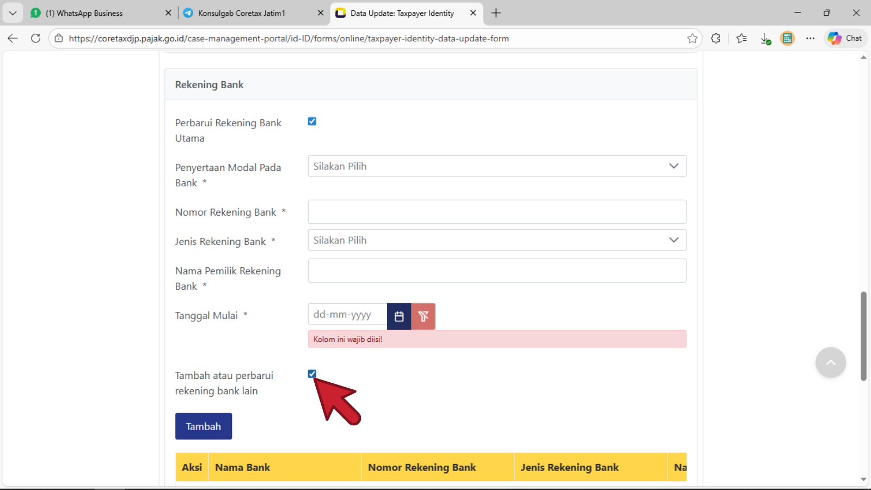Screen dimensions: 871x490
Task: Refresh the Coretax page
Action: click(35, 38)
